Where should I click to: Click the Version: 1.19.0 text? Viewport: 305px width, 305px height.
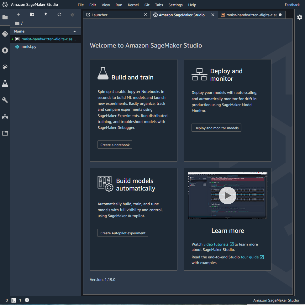coord(103,280)
